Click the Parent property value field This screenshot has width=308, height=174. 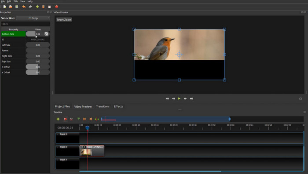[38, 51]
